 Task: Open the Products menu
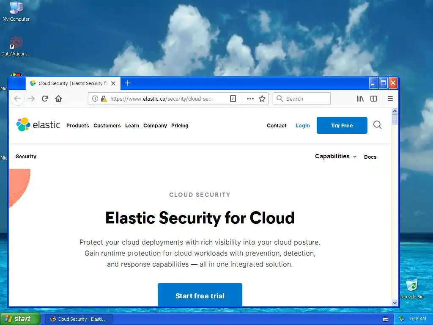click(x=78, y=125)
